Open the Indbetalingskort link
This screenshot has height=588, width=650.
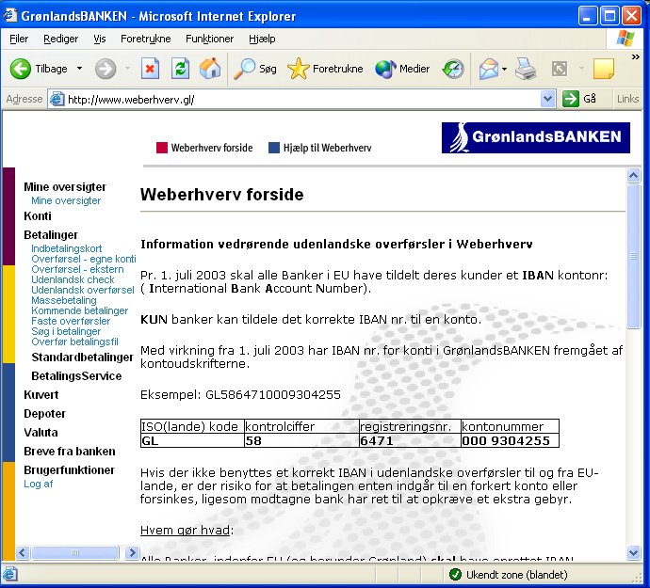[66, 248]
